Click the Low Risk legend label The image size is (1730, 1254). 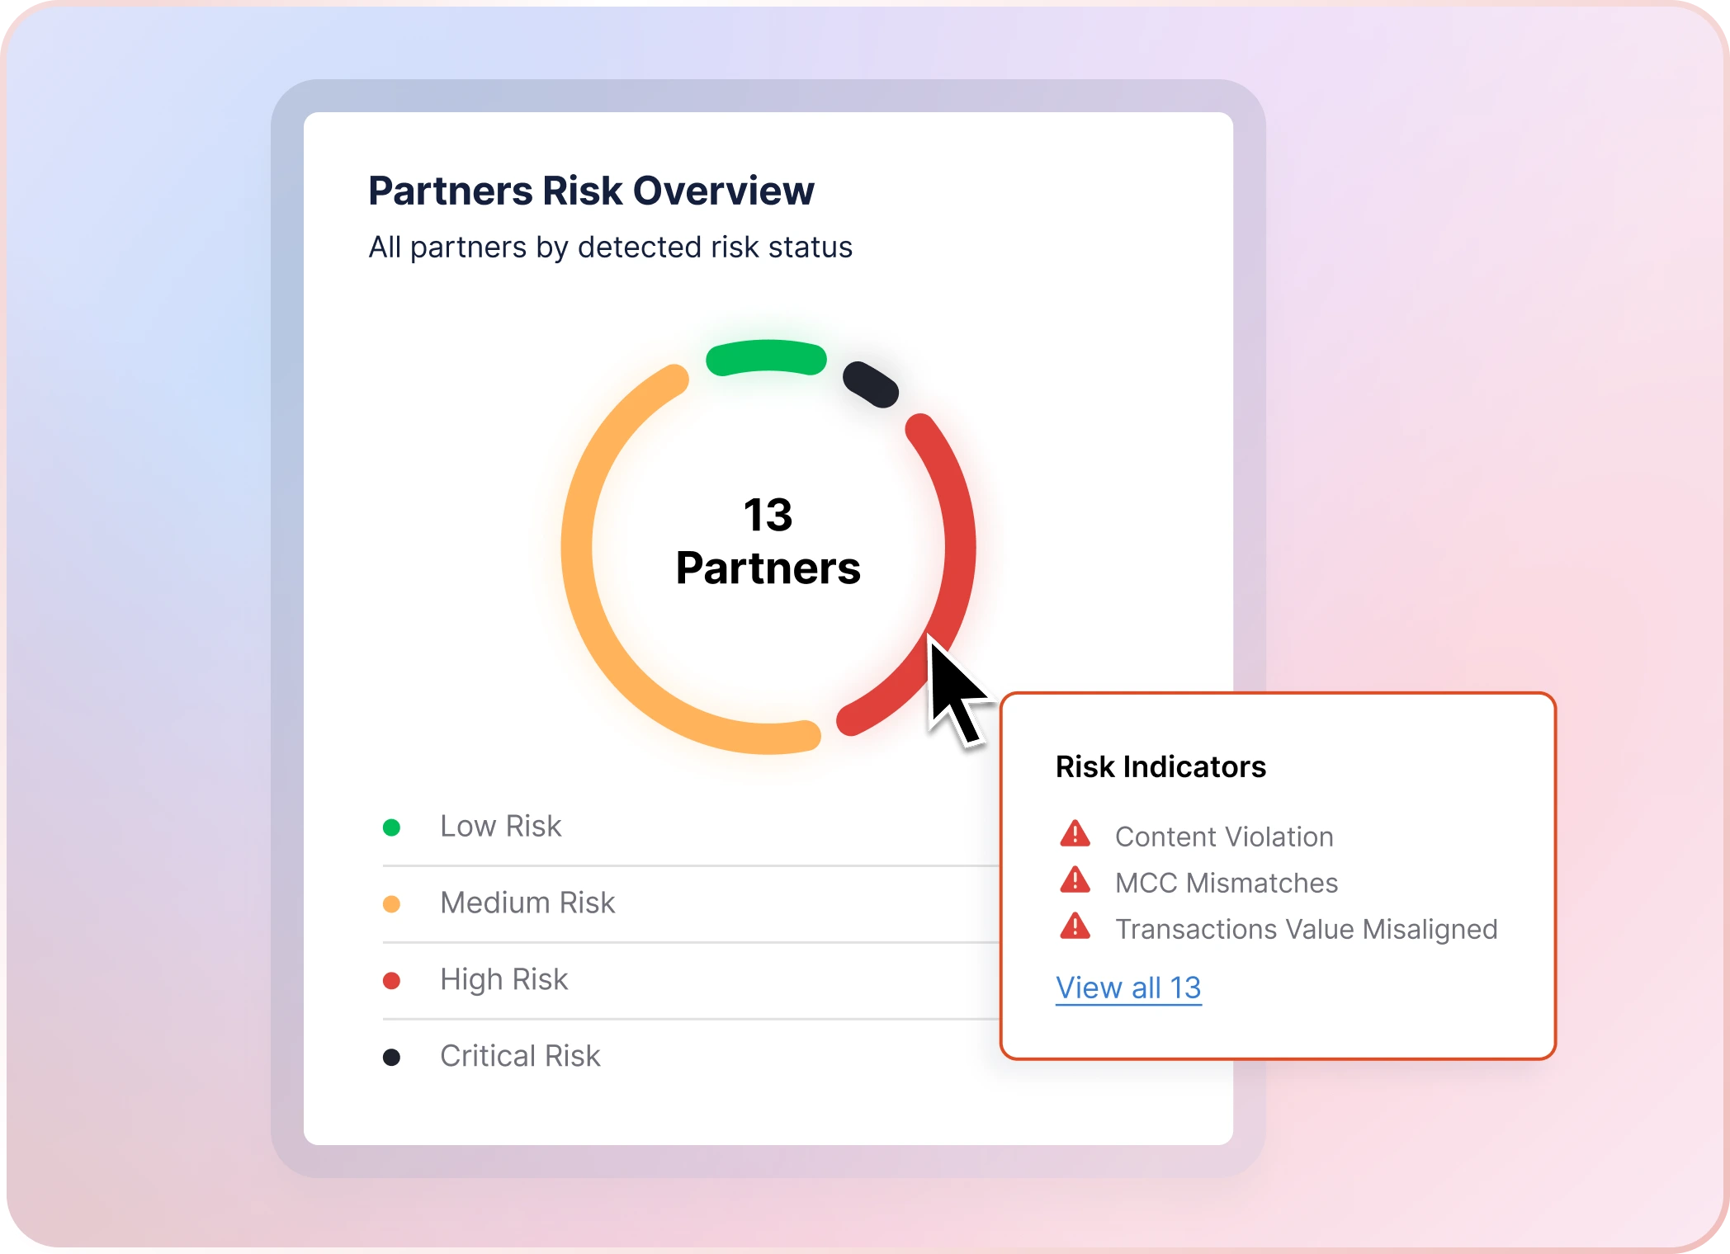tap(500, 826)
